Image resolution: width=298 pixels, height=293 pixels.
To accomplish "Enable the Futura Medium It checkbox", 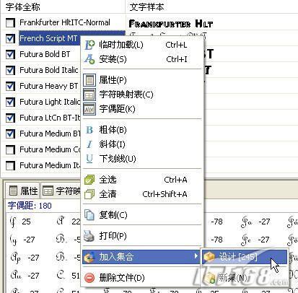I will (10, 165).
